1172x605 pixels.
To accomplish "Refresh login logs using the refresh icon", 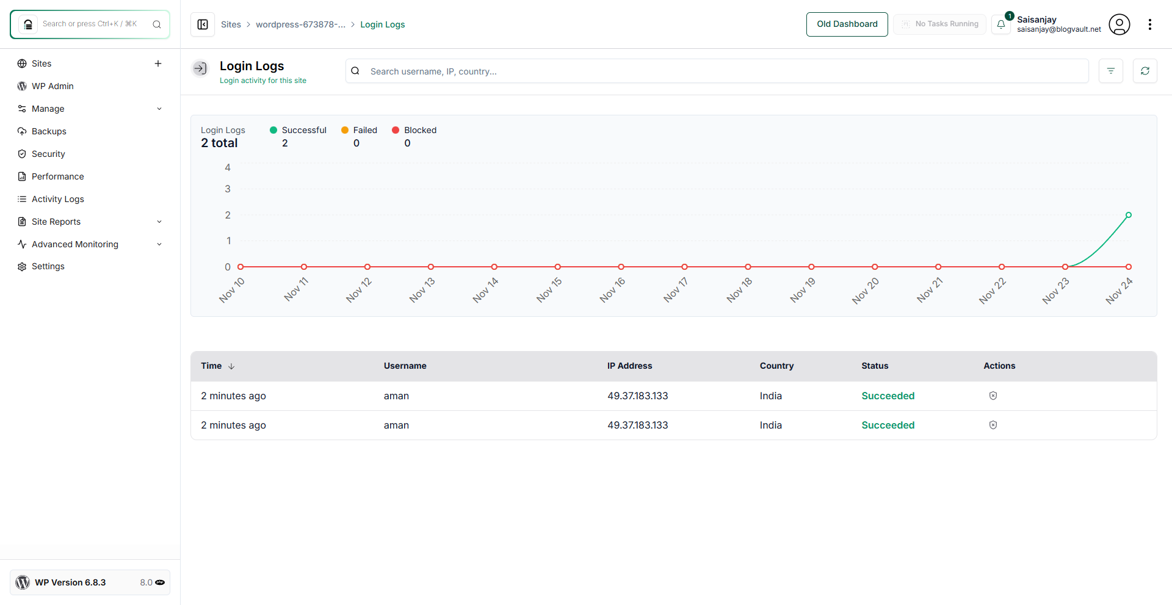I will [x=1146, y=71].
